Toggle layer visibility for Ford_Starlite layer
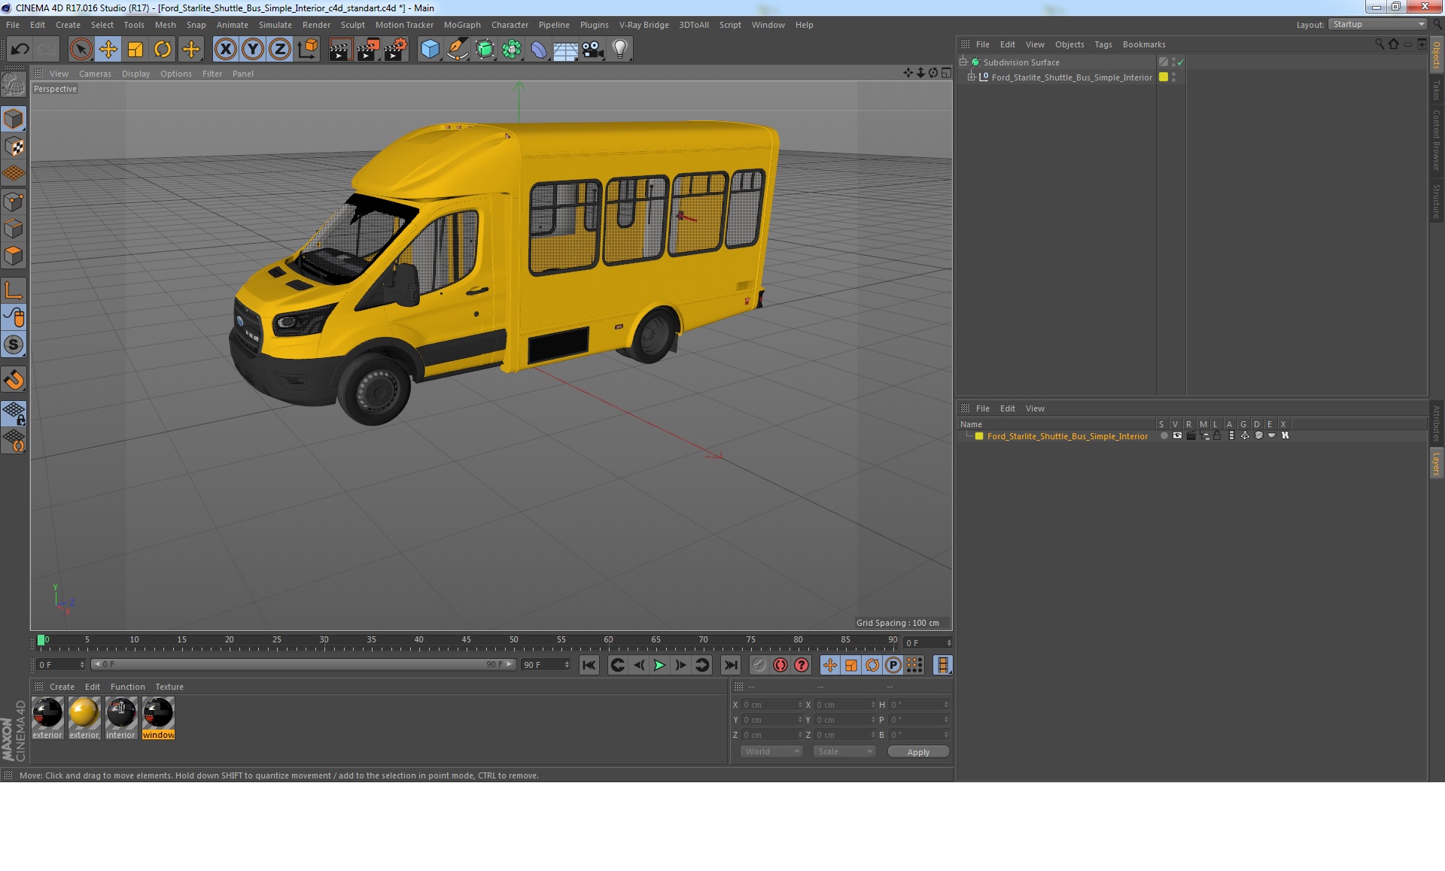 point(1177,436)
